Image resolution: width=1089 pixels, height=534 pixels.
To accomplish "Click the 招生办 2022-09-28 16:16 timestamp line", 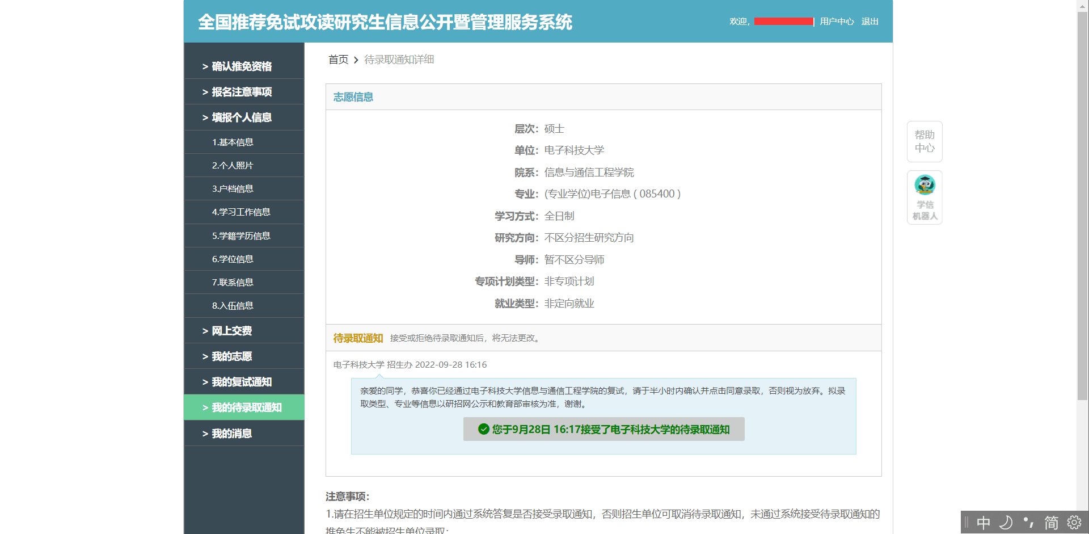I will coord(410,365).
